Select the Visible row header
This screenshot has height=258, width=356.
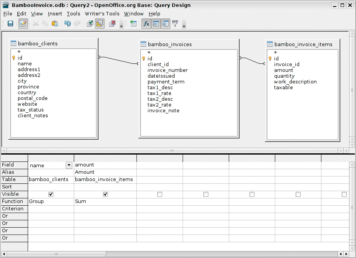click(14, 194)
